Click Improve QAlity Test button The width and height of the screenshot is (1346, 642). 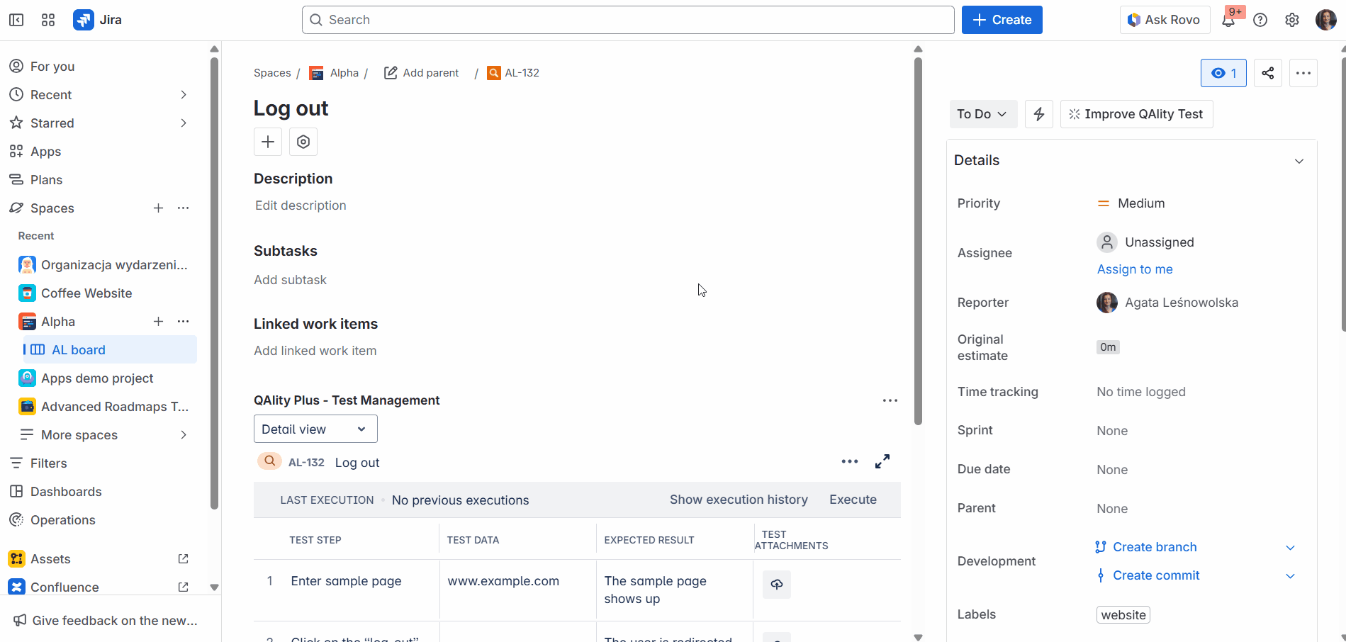[1137, 114]
